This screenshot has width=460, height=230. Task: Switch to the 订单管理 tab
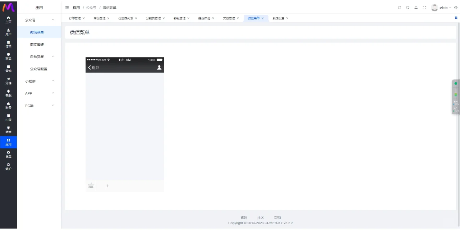[x=75, y=18]
